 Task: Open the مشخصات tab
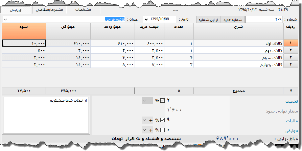tap(83, 10)
